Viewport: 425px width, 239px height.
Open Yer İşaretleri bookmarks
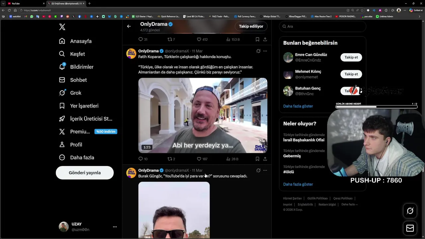(79, 106)
